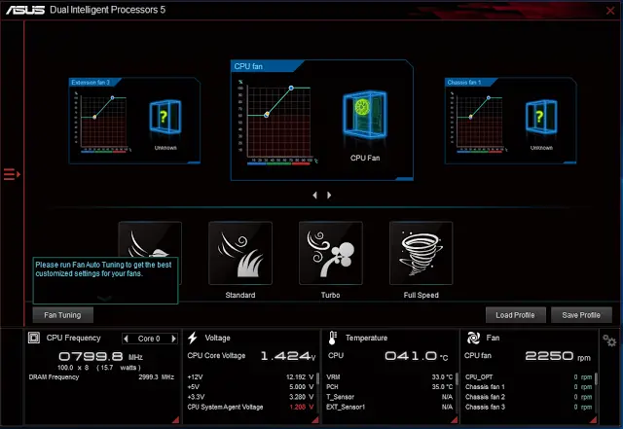
Task: Click the T_Sensor row
Action: 389,397
